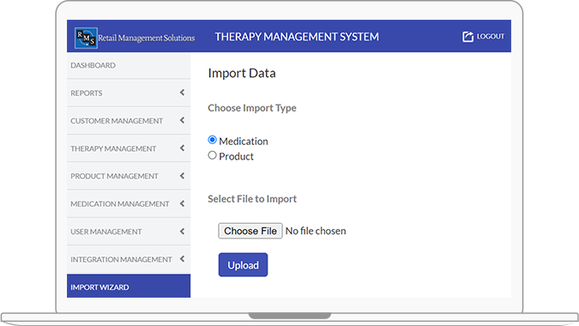
Task: Click the RMS logo icon
Action: 86,38
